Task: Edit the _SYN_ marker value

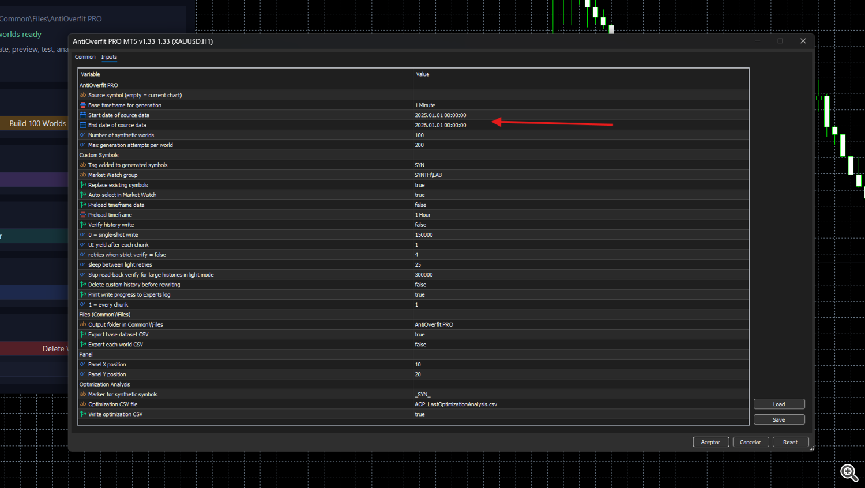Action: [423, 395]
